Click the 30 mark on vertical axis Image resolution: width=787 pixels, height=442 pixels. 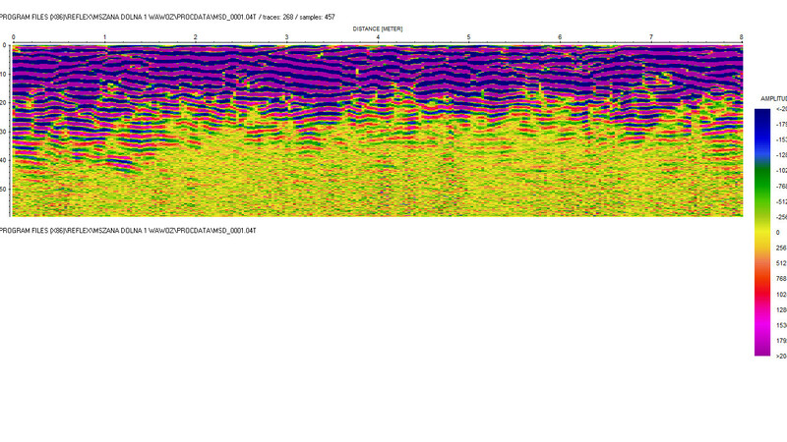point(5,131)
